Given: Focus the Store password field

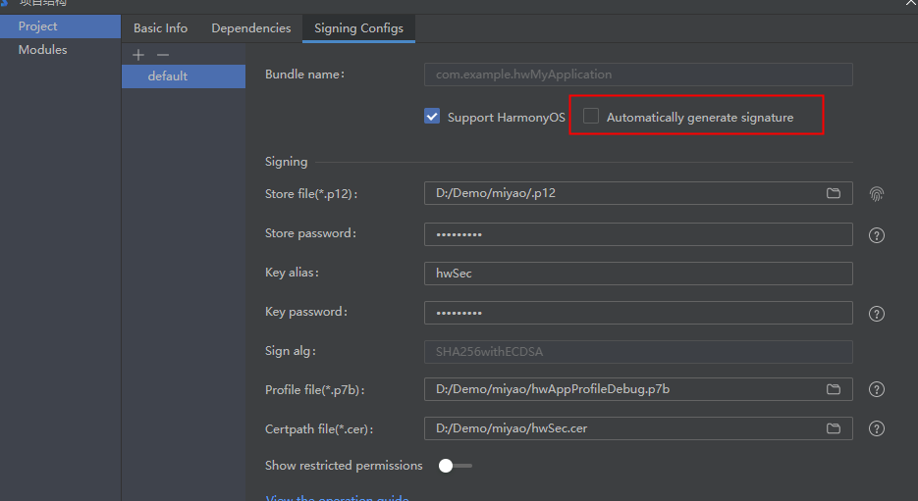Looking at the screenshot, I should click(638, 234).
